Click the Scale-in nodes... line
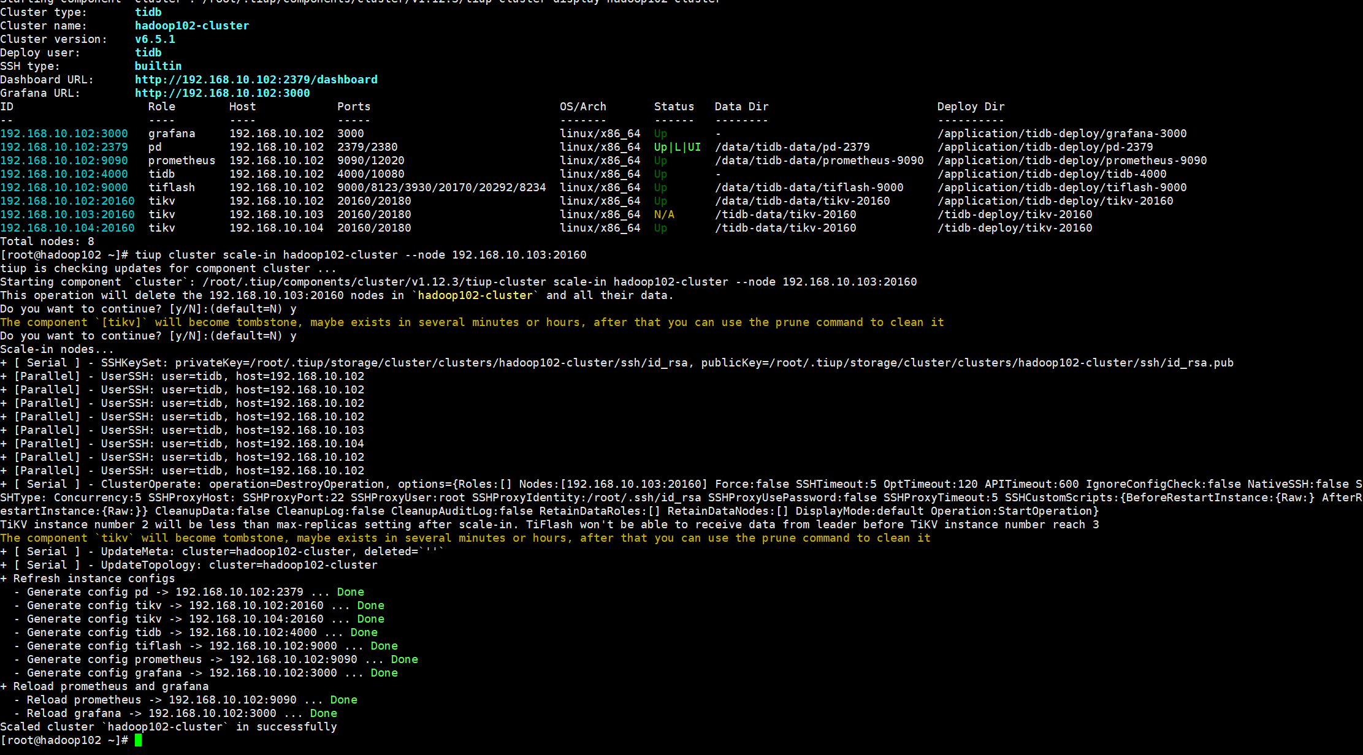Screen dimensions: 1363x755 (57, 349)
